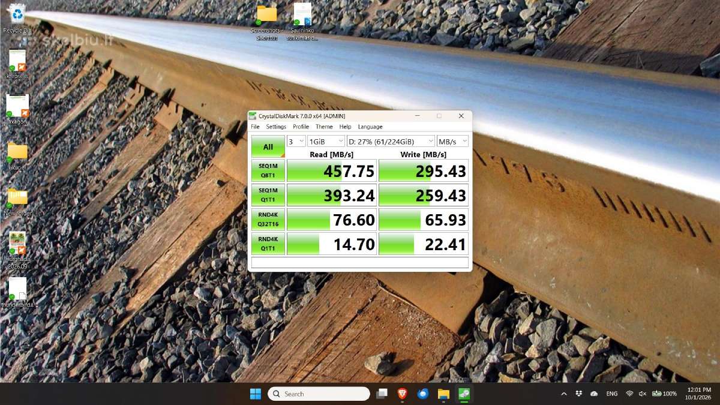Open Thunderbird from the taskbar
This screenshot has width=720, height=405.
click(423, 394)
